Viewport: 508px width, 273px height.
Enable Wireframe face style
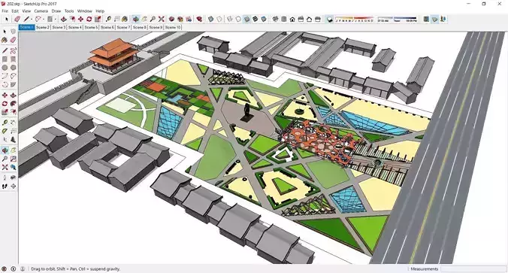230,19
